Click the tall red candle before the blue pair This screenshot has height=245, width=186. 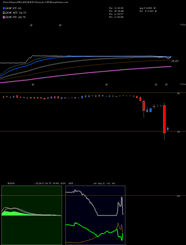[x=144, y=106]
